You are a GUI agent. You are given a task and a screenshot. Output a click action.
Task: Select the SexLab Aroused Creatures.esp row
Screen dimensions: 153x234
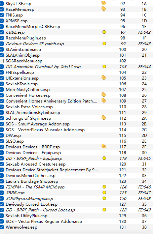pos(77,164)
